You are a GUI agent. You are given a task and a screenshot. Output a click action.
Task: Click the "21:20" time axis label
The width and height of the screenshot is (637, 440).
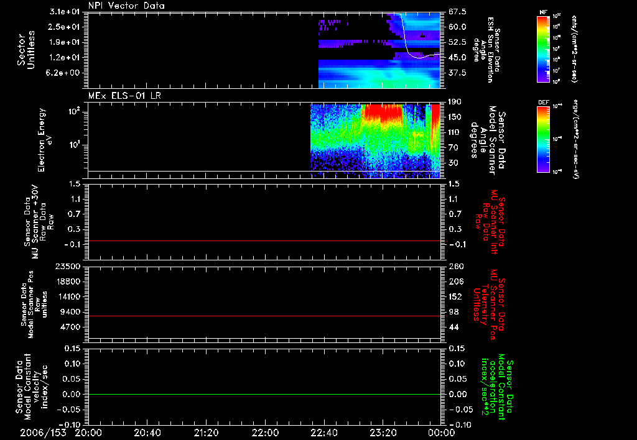click(206, 433)
